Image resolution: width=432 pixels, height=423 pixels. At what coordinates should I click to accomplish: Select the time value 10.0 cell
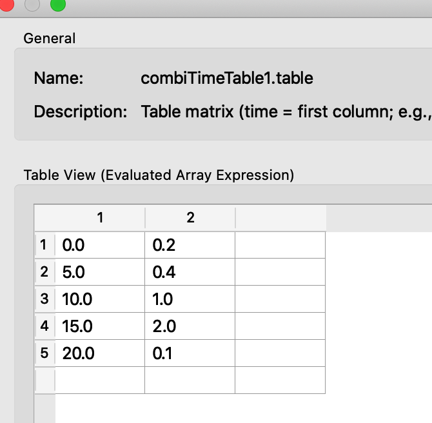tap(100, 299)
